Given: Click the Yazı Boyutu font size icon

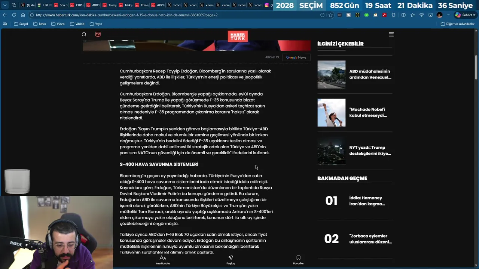Looking at the screenshot, I should pyautogui.click(x=163, y=258).
